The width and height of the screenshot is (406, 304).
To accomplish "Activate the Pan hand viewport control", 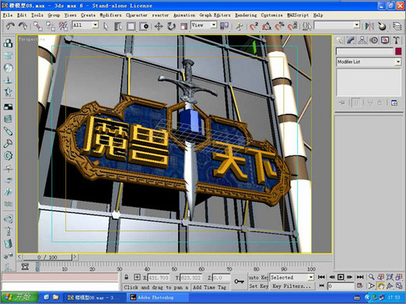I will 380,286.
